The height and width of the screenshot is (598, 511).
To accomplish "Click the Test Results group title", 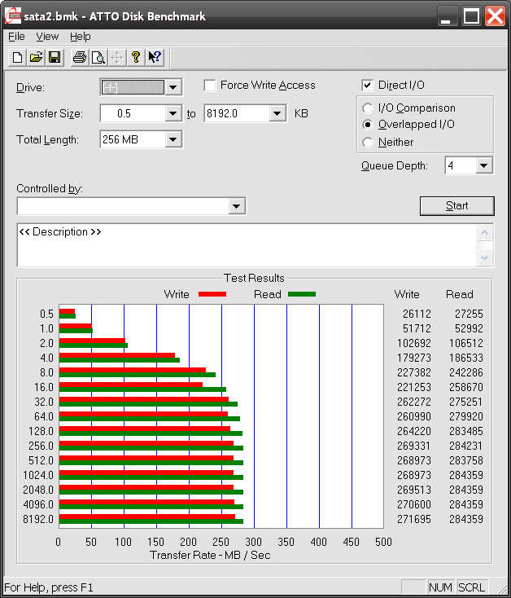I will [x=254, y=278].
